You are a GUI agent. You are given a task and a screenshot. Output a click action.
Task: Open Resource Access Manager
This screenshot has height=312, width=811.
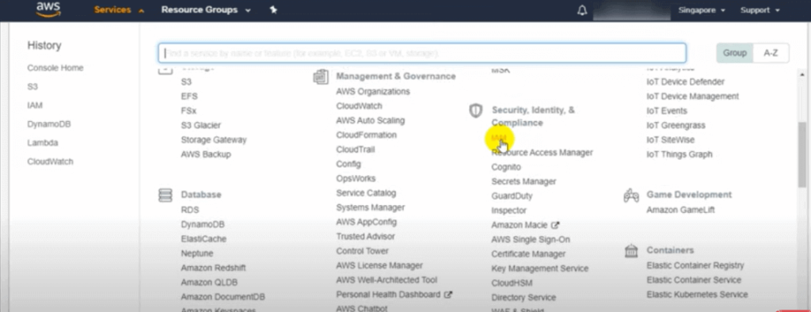(x=542, y=153)
